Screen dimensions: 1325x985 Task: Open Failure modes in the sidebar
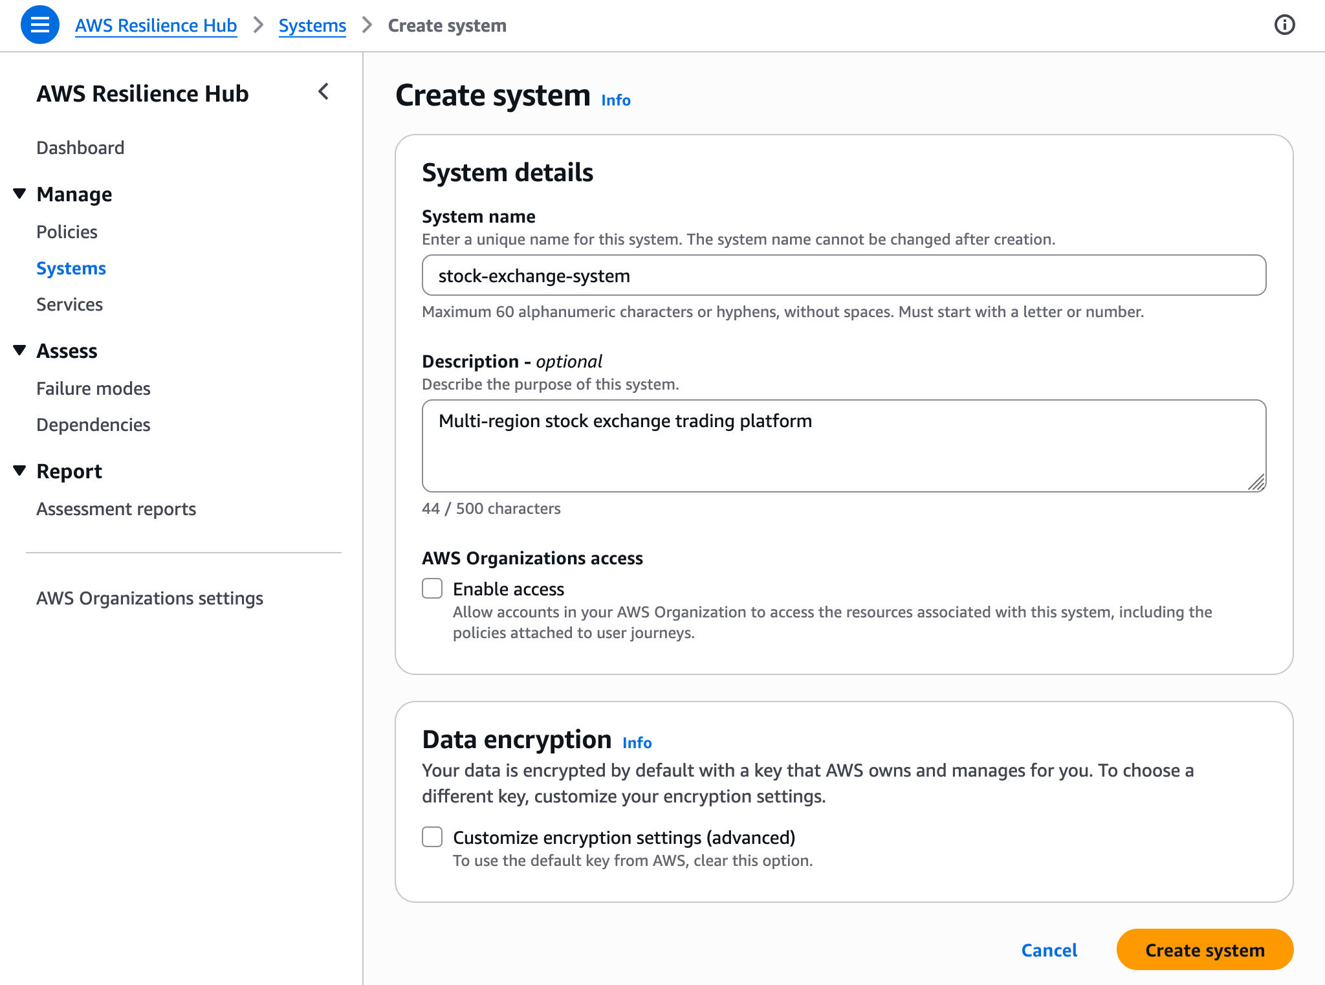(x=93, y=388)
